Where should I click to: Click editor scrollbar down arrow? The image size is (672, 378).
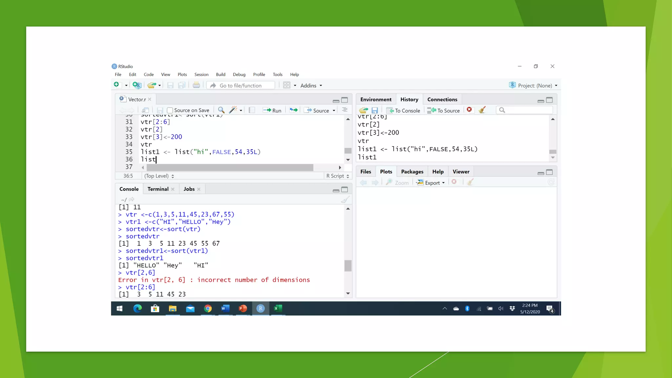coord(348,160)
